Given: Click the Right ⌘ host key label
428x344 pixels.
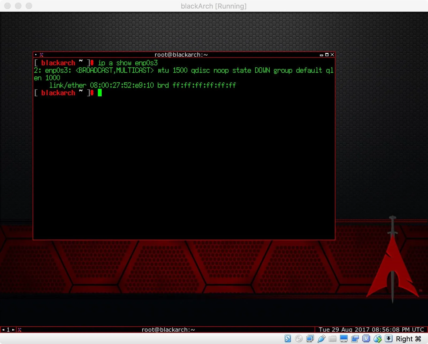Looking at the screenshot, I should [x=408, y=339].
